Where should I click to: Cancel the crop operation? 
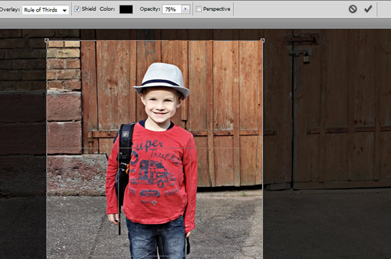(x=353, y=9)
